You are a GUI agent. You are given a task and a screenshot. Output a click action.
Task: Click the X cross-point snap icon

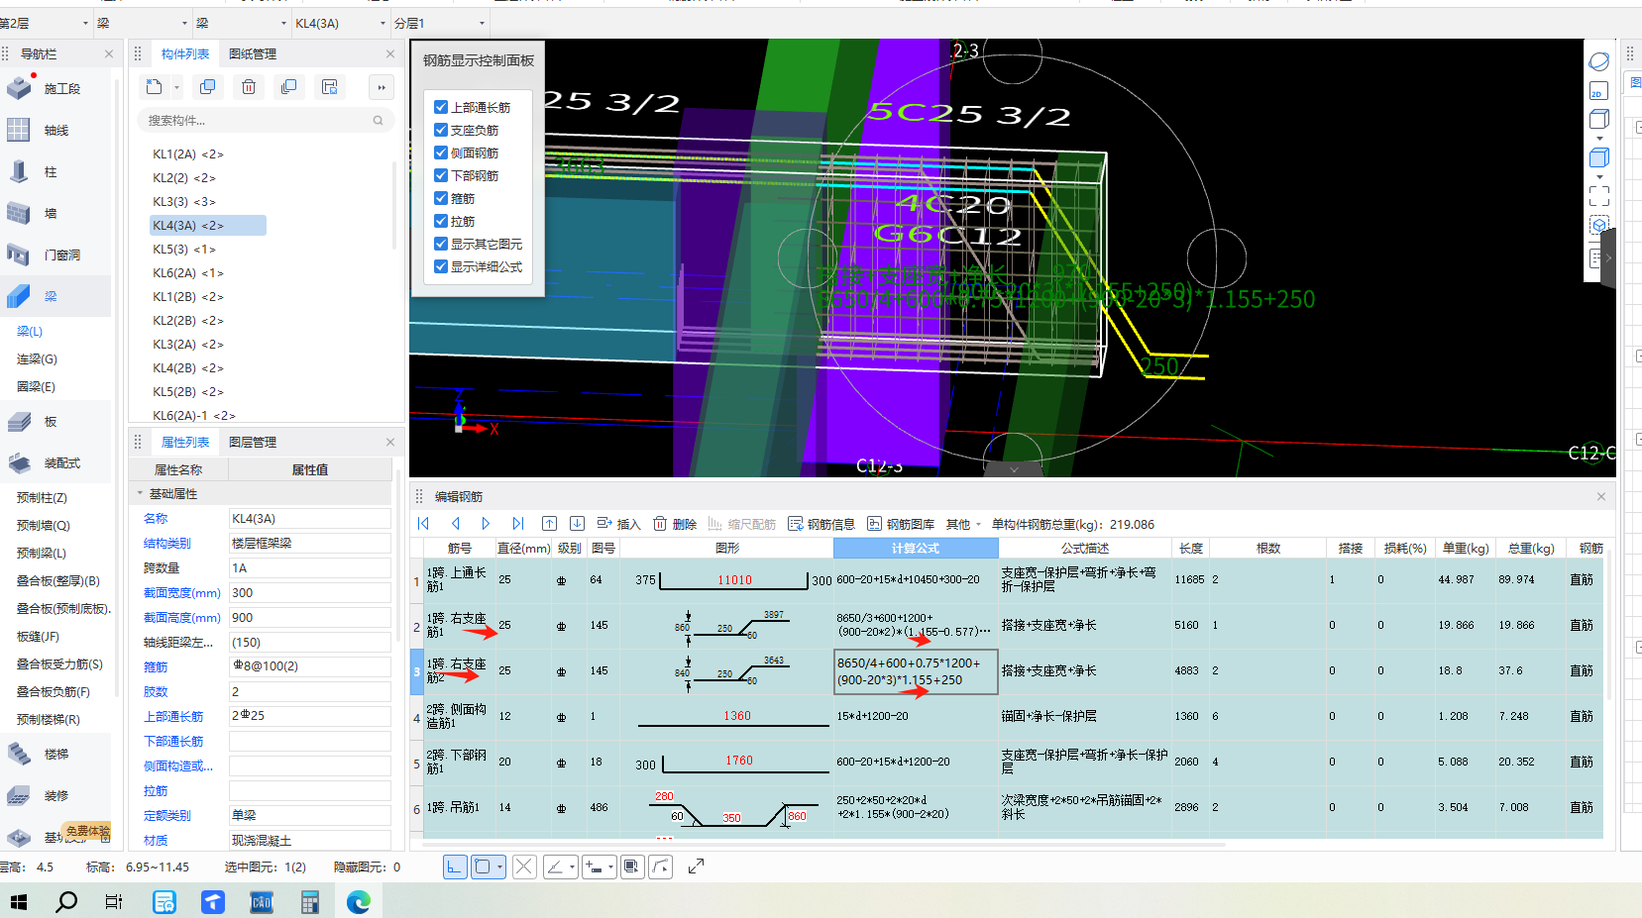coord(524,867)
